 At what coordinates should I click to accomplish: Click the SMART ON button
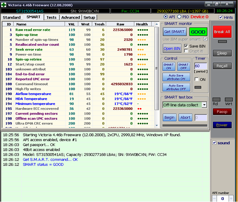click(169, 66)
